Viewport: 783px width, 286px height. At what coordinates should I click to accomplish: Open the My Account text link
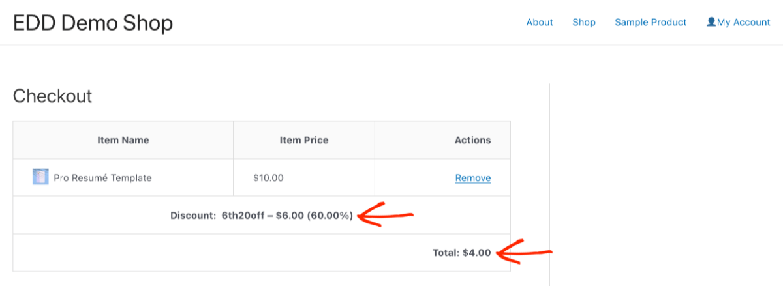[x=744, y=22]
